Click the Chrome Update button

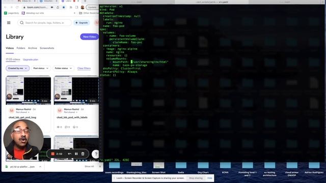[92, 7]
